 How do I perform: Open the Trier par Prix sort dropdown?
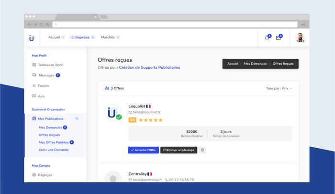pyautogui.click(x=279, y=88)
